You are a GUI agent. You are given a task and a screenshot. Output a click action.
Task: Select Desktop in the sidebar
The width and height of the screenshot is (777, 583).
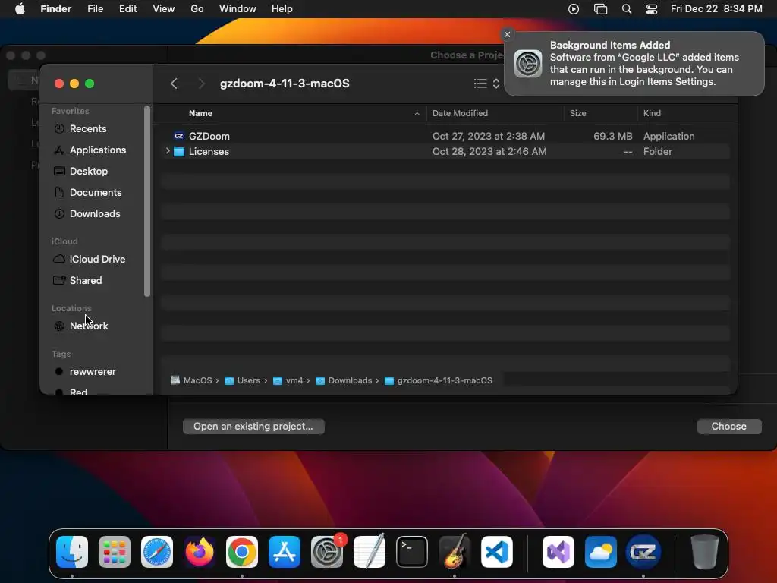click(x=88, y=171)
